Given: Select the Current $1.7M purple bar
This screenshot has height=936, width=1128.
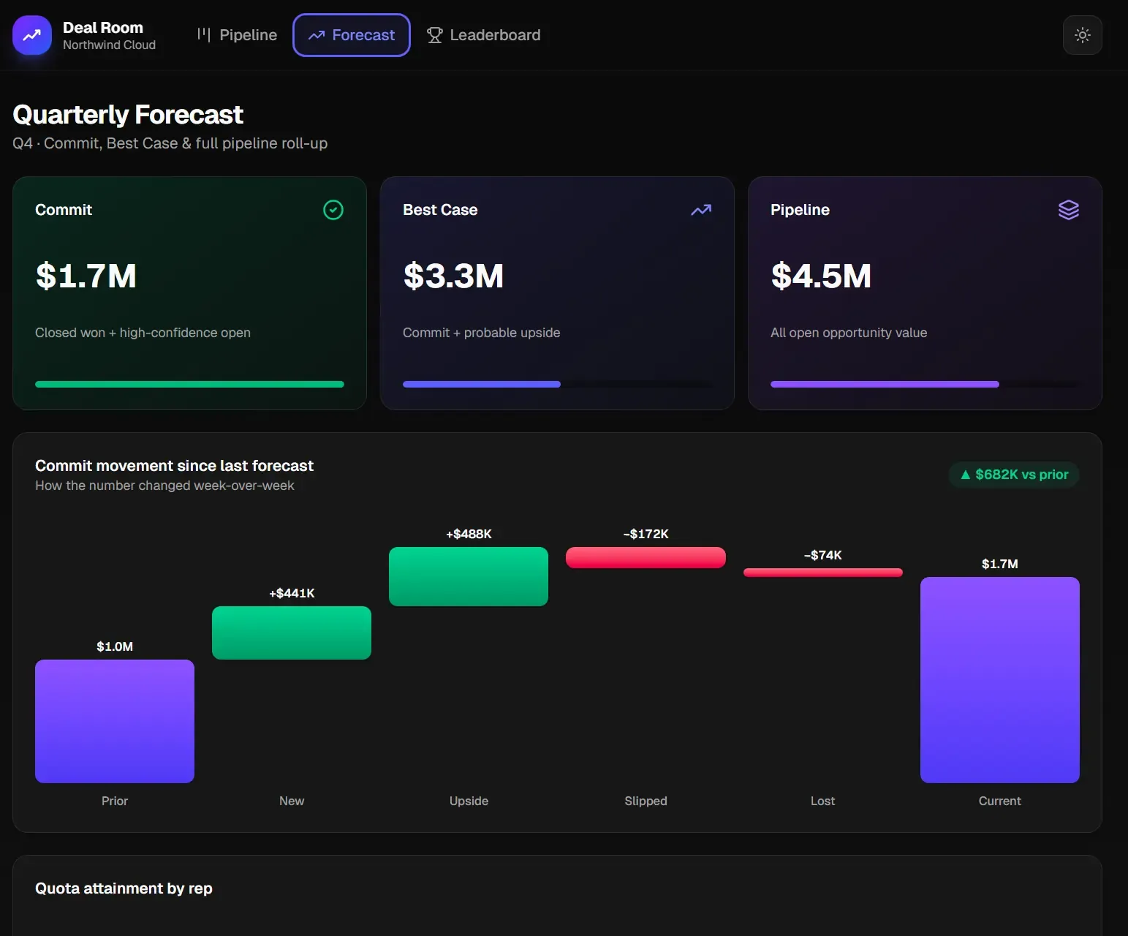Looking at the screenshot, I should coord(1000,680).
